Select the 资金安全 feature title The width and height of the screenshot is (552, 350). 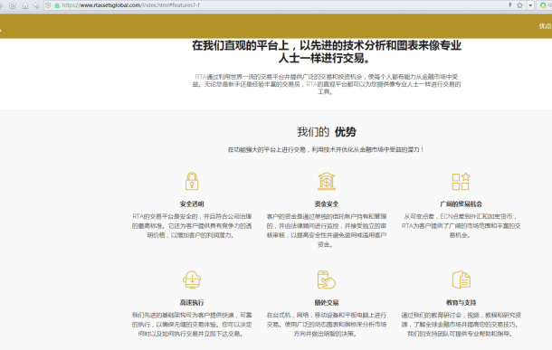click(327, 204)
